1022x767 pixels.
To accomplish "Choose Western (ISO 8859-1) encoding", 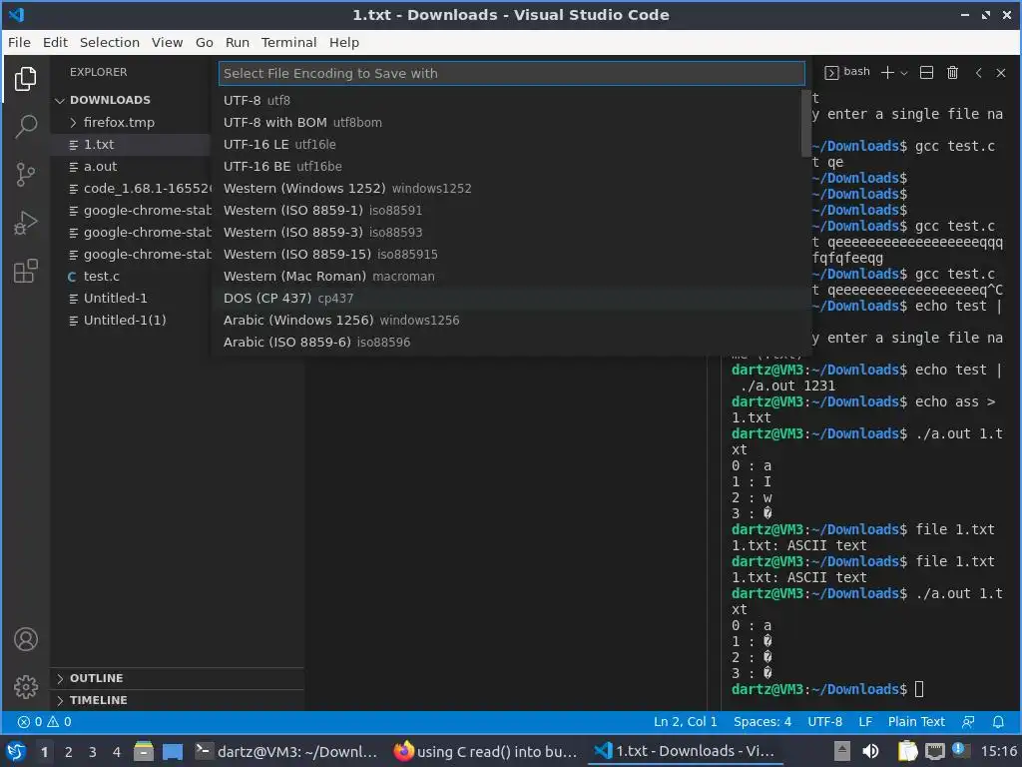I will coord(510,211).
